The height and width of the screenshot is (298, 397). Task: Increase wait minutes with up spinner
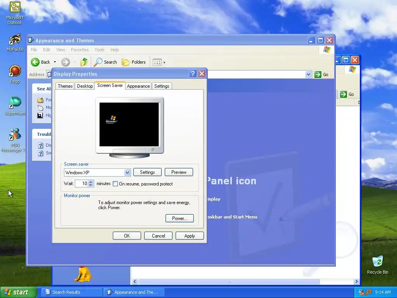[x=91, y=182]
